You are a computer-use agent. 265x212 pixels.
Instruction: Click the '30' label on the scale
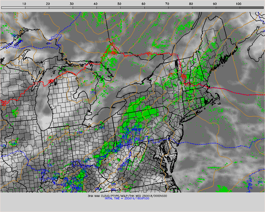tap(72, 4)
